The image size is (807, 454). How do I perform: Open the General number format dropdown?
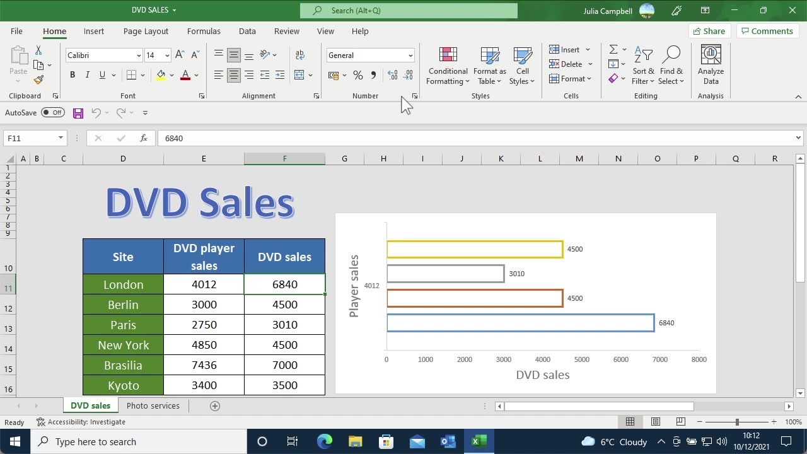click(x=410, y=55)
